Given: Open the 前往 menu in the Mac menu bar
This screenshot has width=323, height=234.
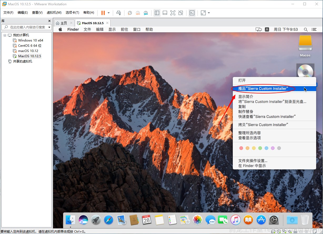Looking at the screenshot, I should (124, 29).
